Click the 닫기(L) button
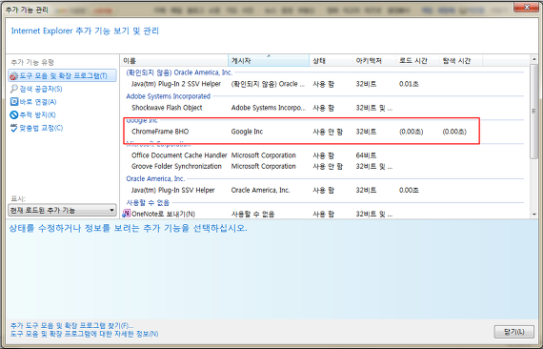 (x=513, y=332)
